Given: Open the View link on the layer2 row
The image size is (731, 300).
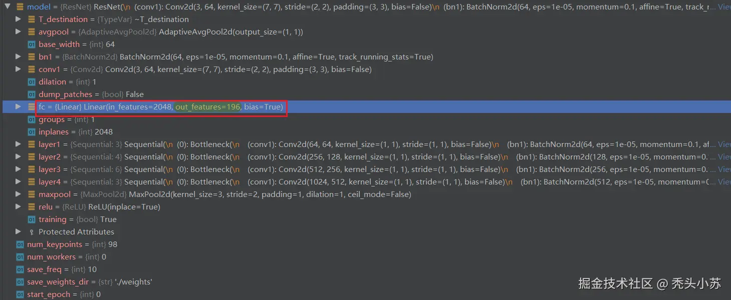Looking at the screenshot, I should click(x=724, y=157).
